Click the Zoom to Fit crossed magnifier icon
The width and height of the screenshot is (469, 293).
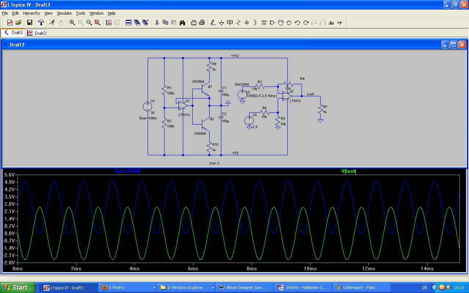(97, 23)
